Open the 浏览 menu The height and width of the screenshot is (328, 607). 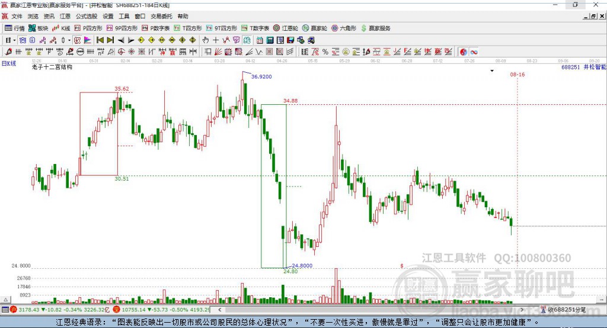(33, 16)
